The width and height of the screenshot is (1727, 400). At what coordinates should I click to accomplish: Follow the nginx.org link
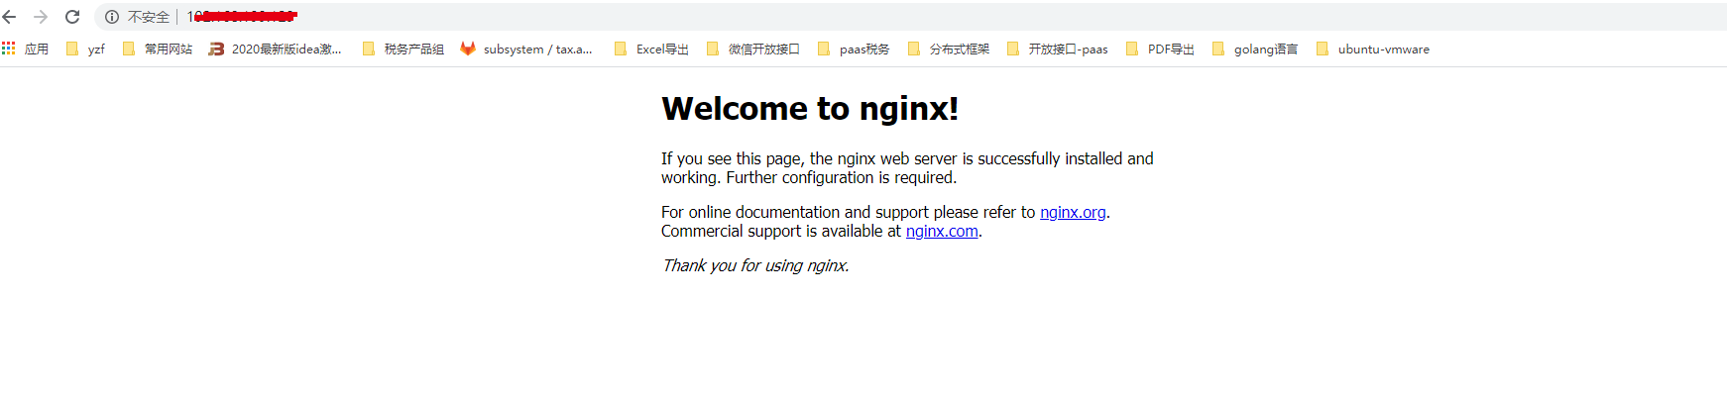[1073, 212]
